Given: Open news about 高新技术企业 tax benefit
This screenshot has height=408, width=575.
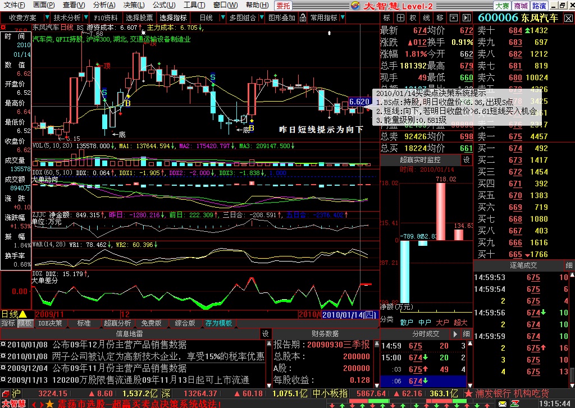Looking at the screenshot, I should (x=158, y=356).
